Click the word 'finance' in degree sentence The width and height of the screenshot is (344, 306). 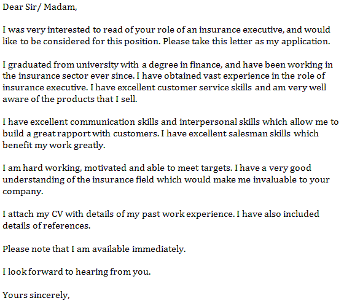(205, 65)
